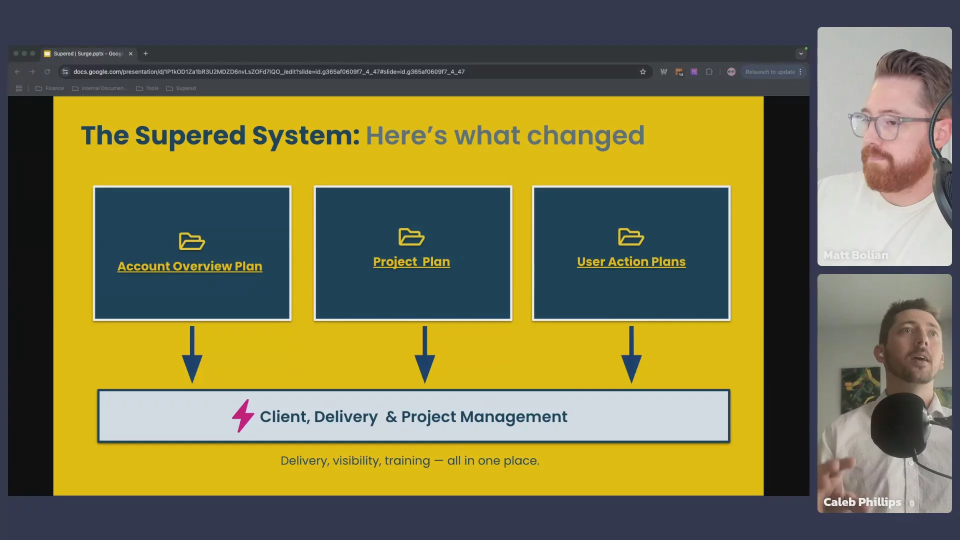Click folder icon above Project Plan
960x540 pixels.
point(411,237)
